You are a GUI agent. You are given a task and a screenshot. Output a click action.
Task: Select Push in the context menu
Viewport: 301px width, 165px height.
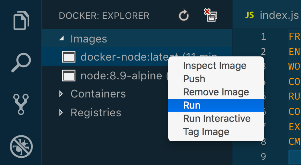(x=216, y=79)
